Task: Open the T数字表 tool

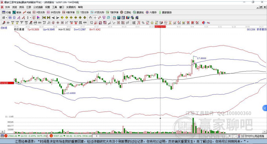Action: coord(112,12)
